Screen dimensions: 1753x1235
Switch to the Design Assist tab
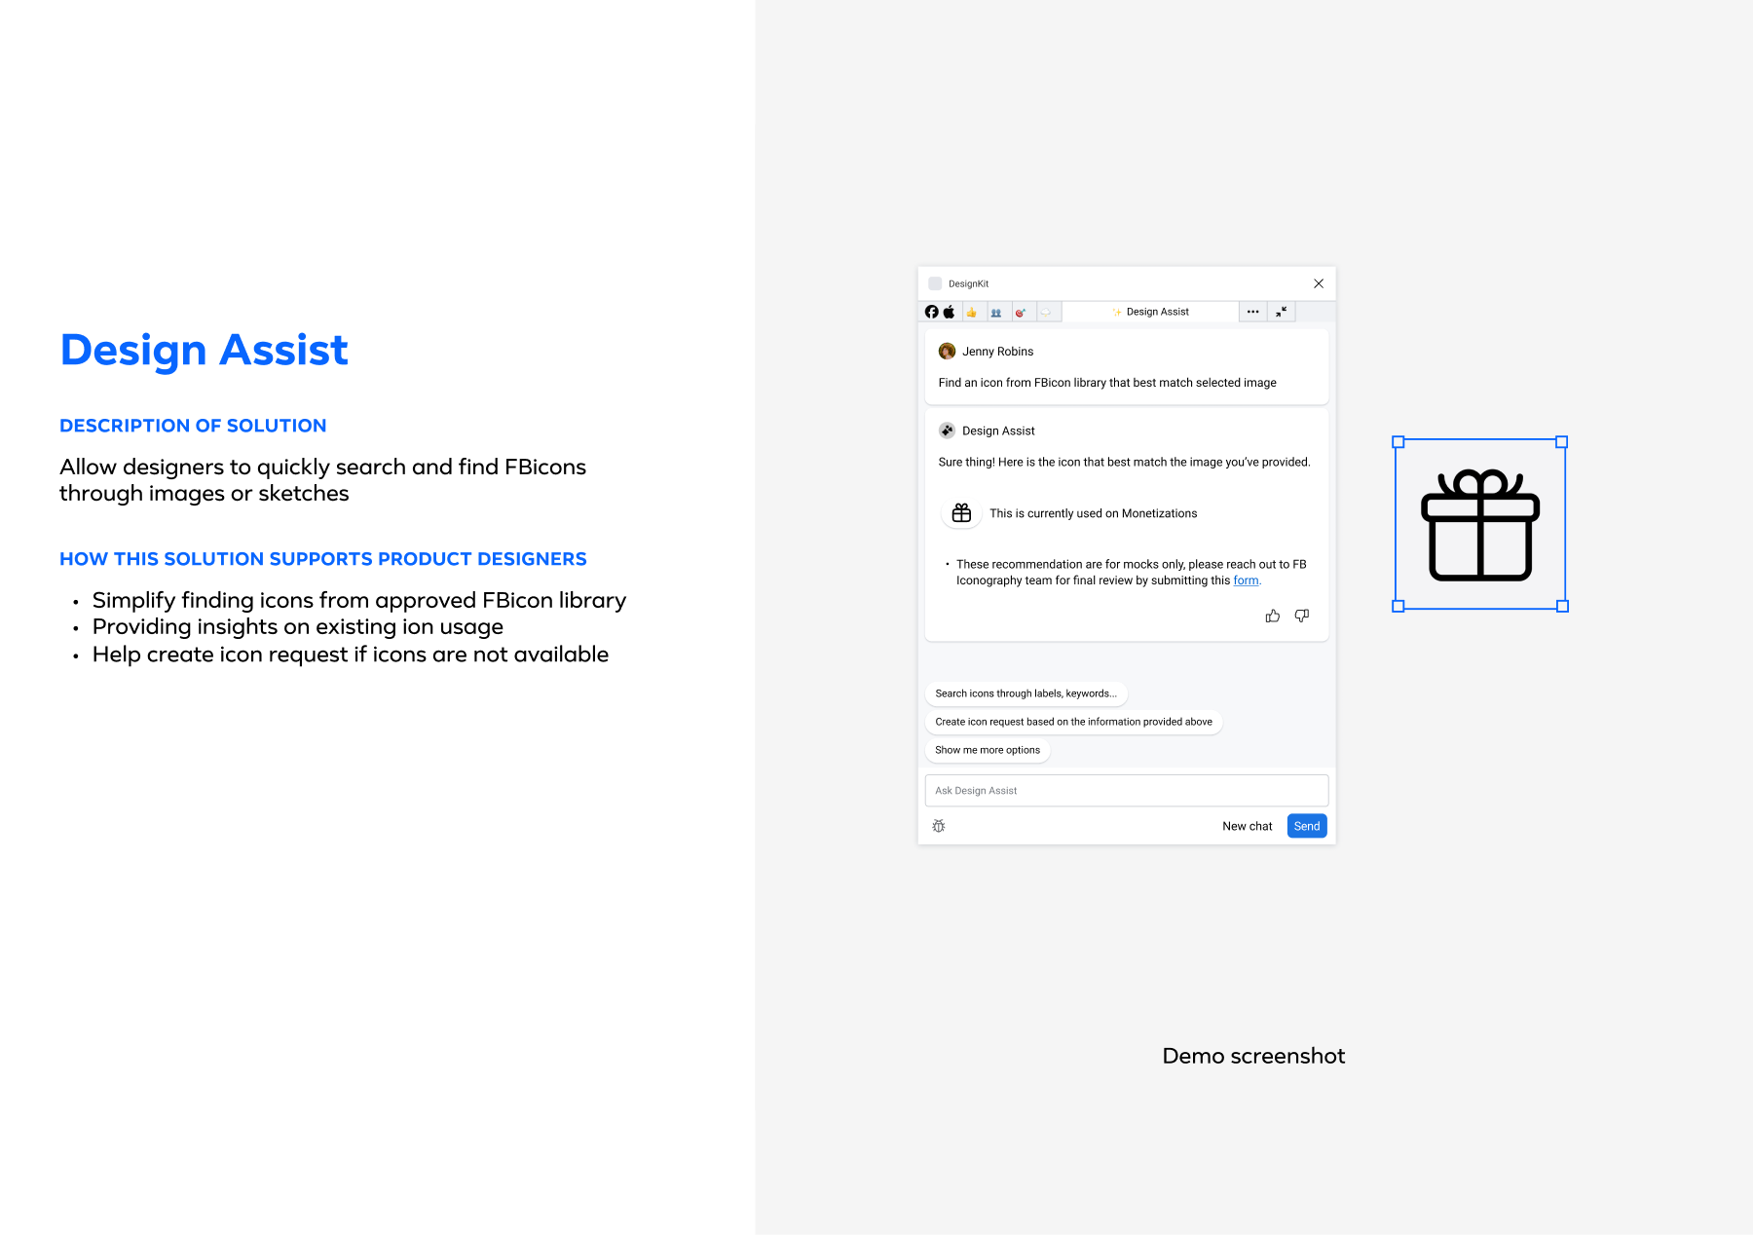[1150, 312]
